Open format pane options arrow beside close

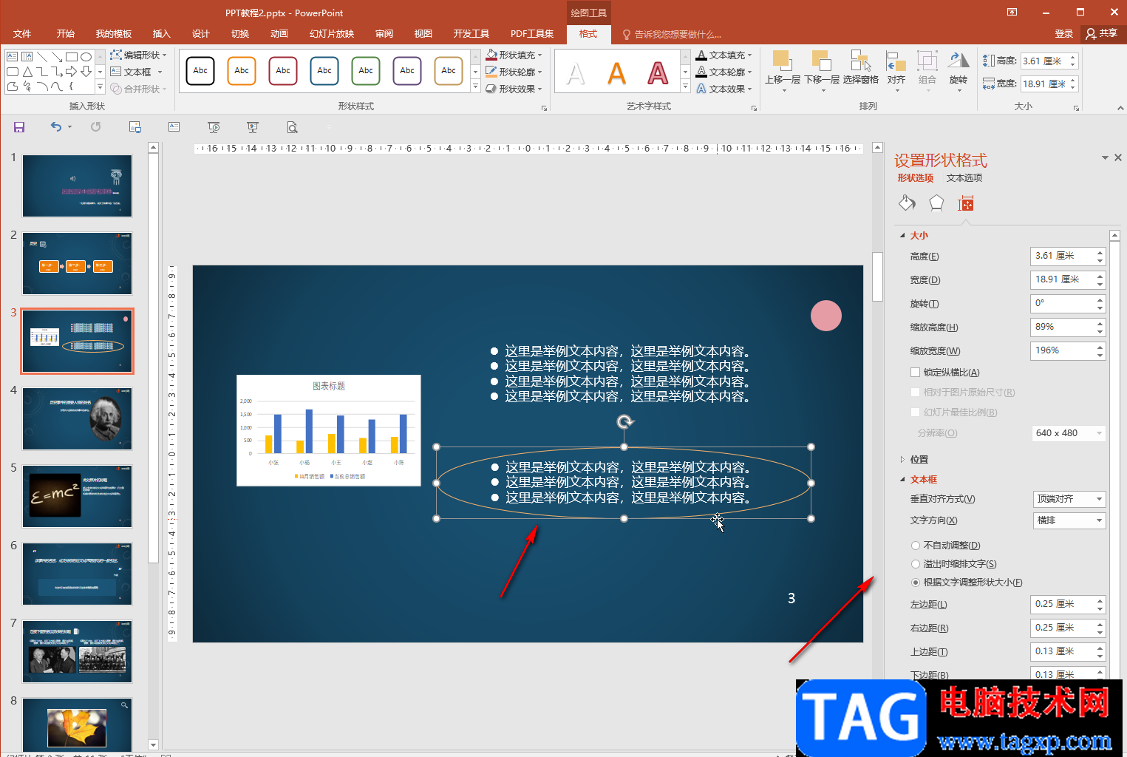point(1105,157)
